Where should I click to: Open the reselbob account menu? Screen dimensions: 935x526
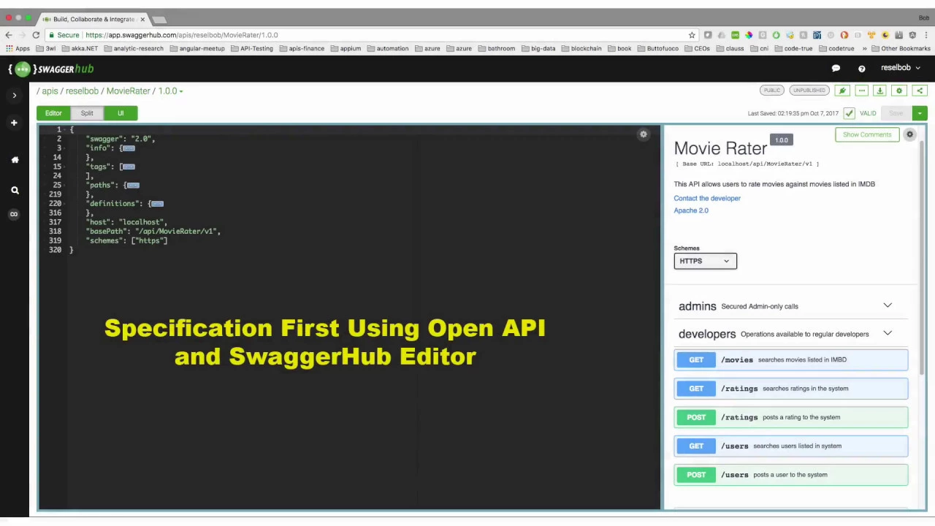(x=900, y=68)
